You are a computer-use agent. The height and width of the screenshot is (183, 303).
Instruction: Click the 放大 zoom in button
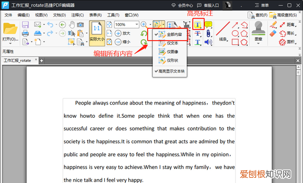(x=123, y=34)
